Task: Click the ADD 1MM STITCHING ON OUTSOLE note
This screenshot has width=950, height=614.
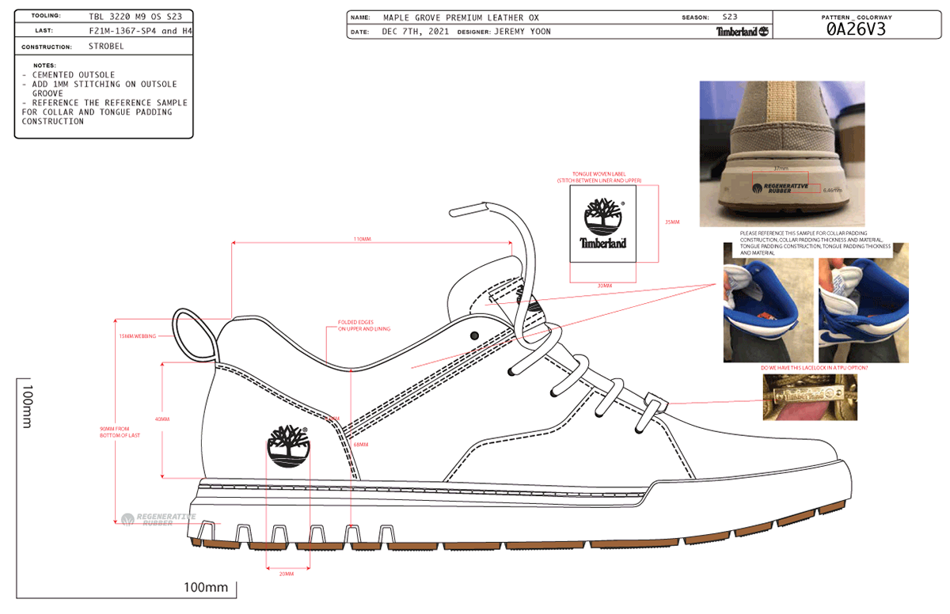Action: [100, 89]
